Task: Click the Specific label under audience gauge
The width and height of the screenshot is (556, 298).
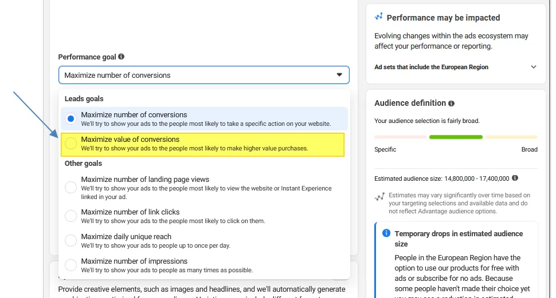Action: (x=385, y=149)
